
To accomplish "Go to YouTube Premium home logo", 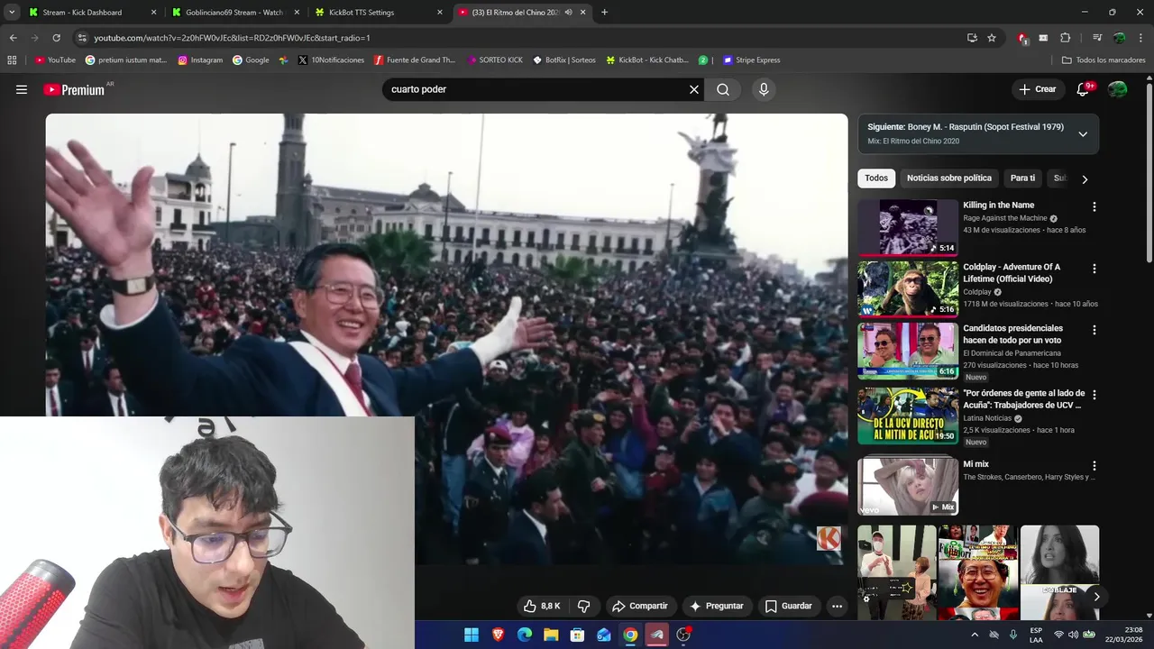I will [74, 89].
